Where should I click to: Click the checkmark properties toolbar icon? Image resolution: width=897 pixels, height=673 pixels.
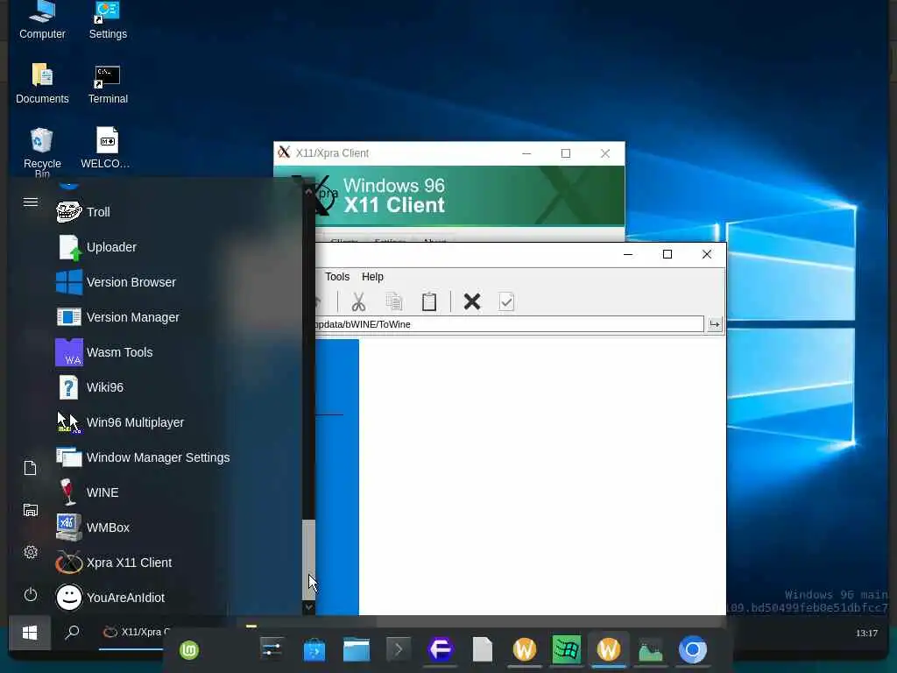tap(507, 301)
